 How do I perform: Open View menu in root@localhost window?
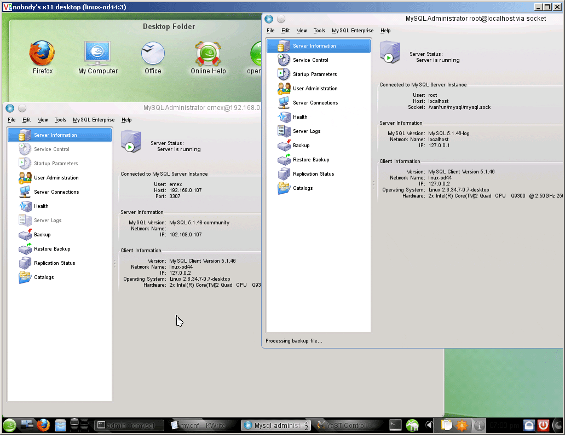(x=302, y=31)
